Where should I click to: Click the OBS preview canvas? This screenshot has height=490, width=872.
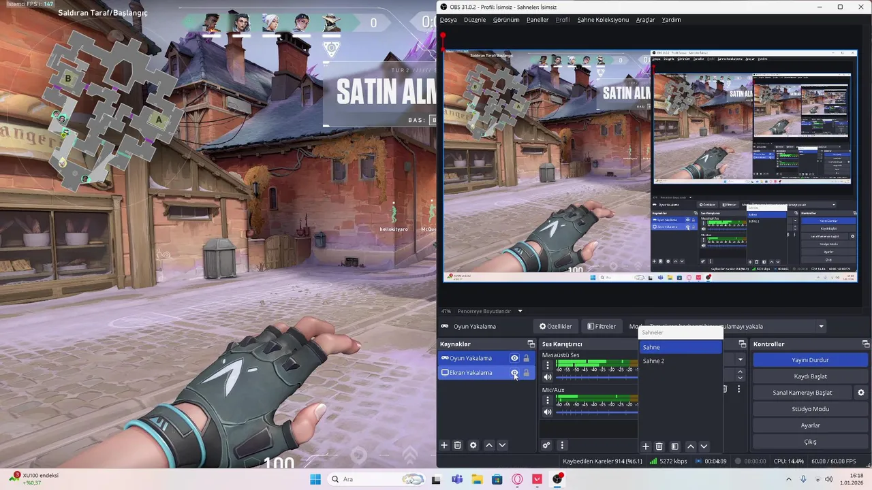click(651, 165)
